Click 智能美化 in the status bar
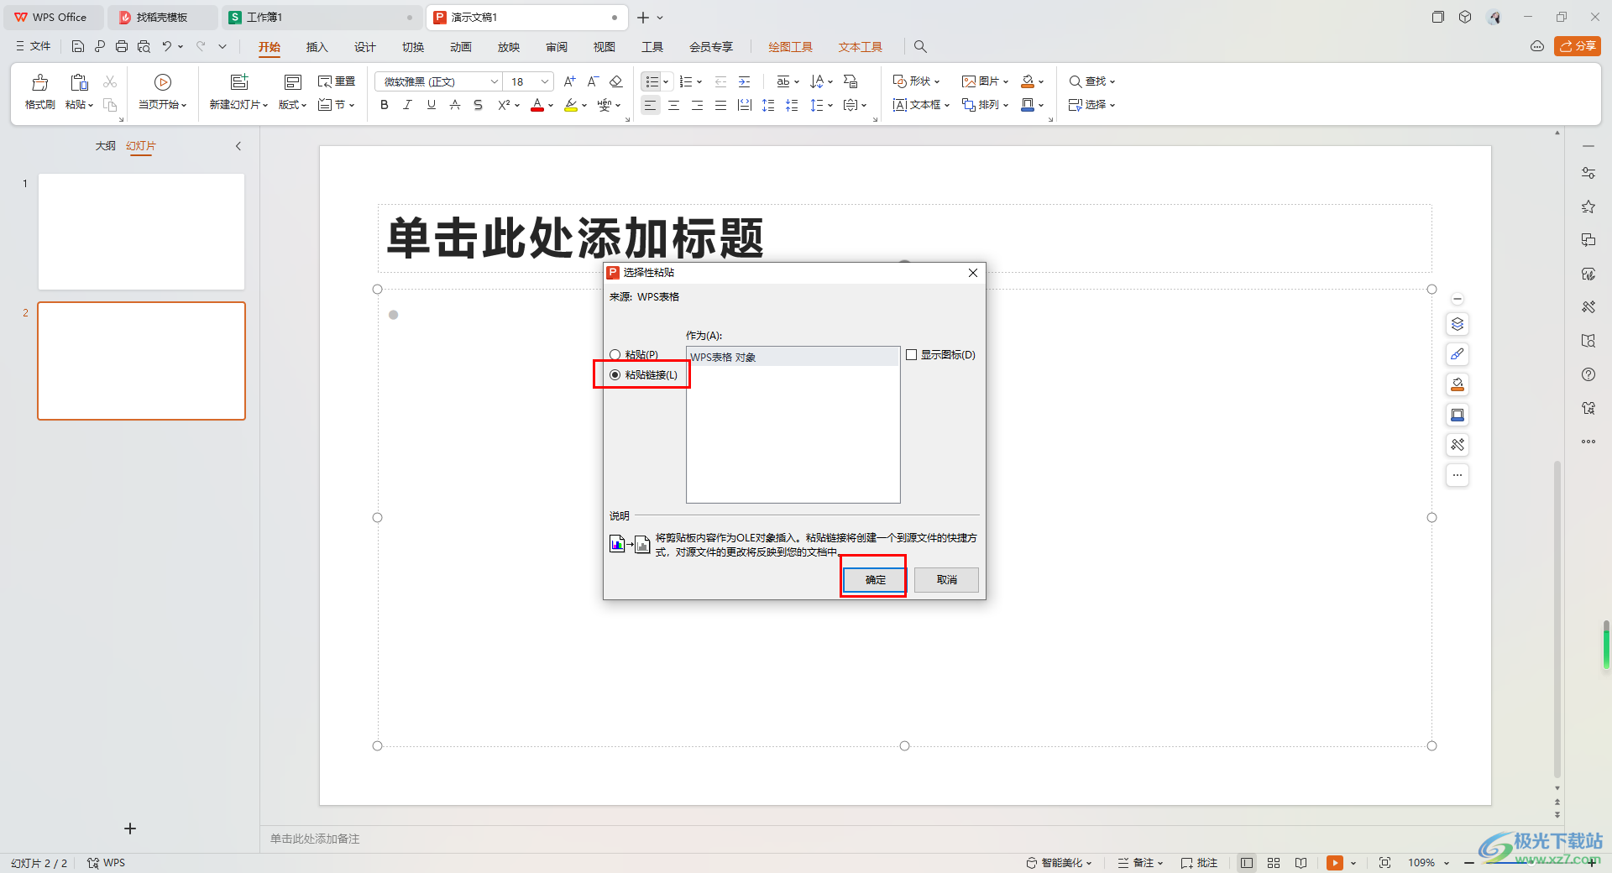 click(x=1059, y=863)
